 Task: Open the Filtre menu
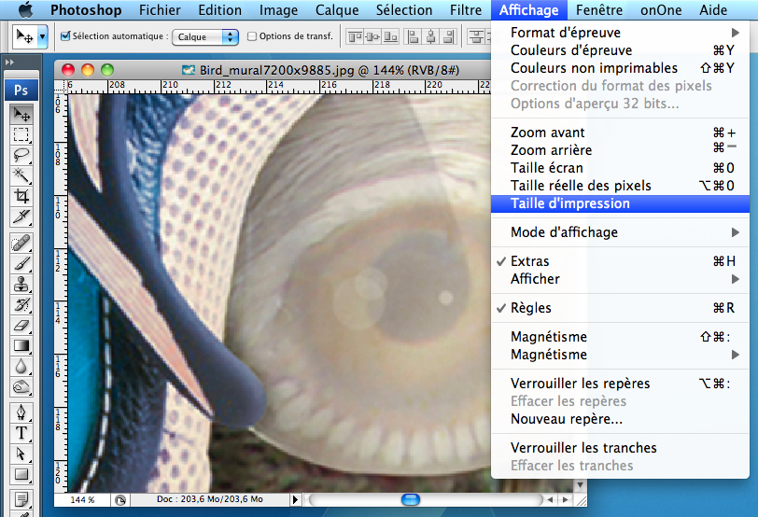pyautogui.click(x=466, y=10)
